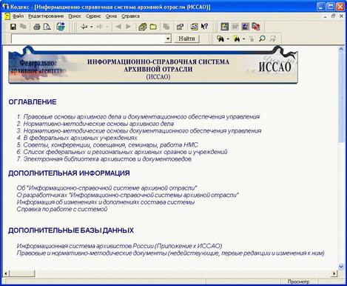The image size is (347, 286).
Task: Open the Back arrow history dropdown
Action: (91, 27)
